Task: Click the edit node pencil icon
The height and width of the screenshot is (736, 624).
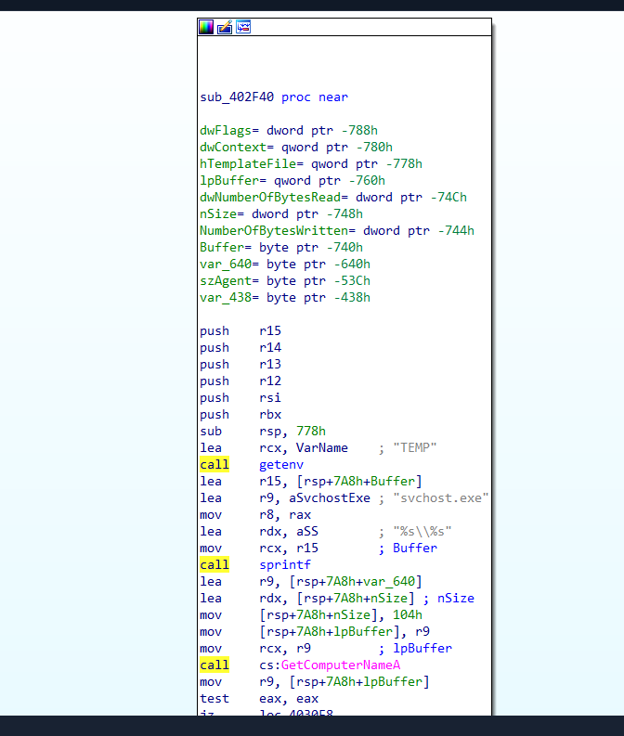Action: (x=225, y=27)
